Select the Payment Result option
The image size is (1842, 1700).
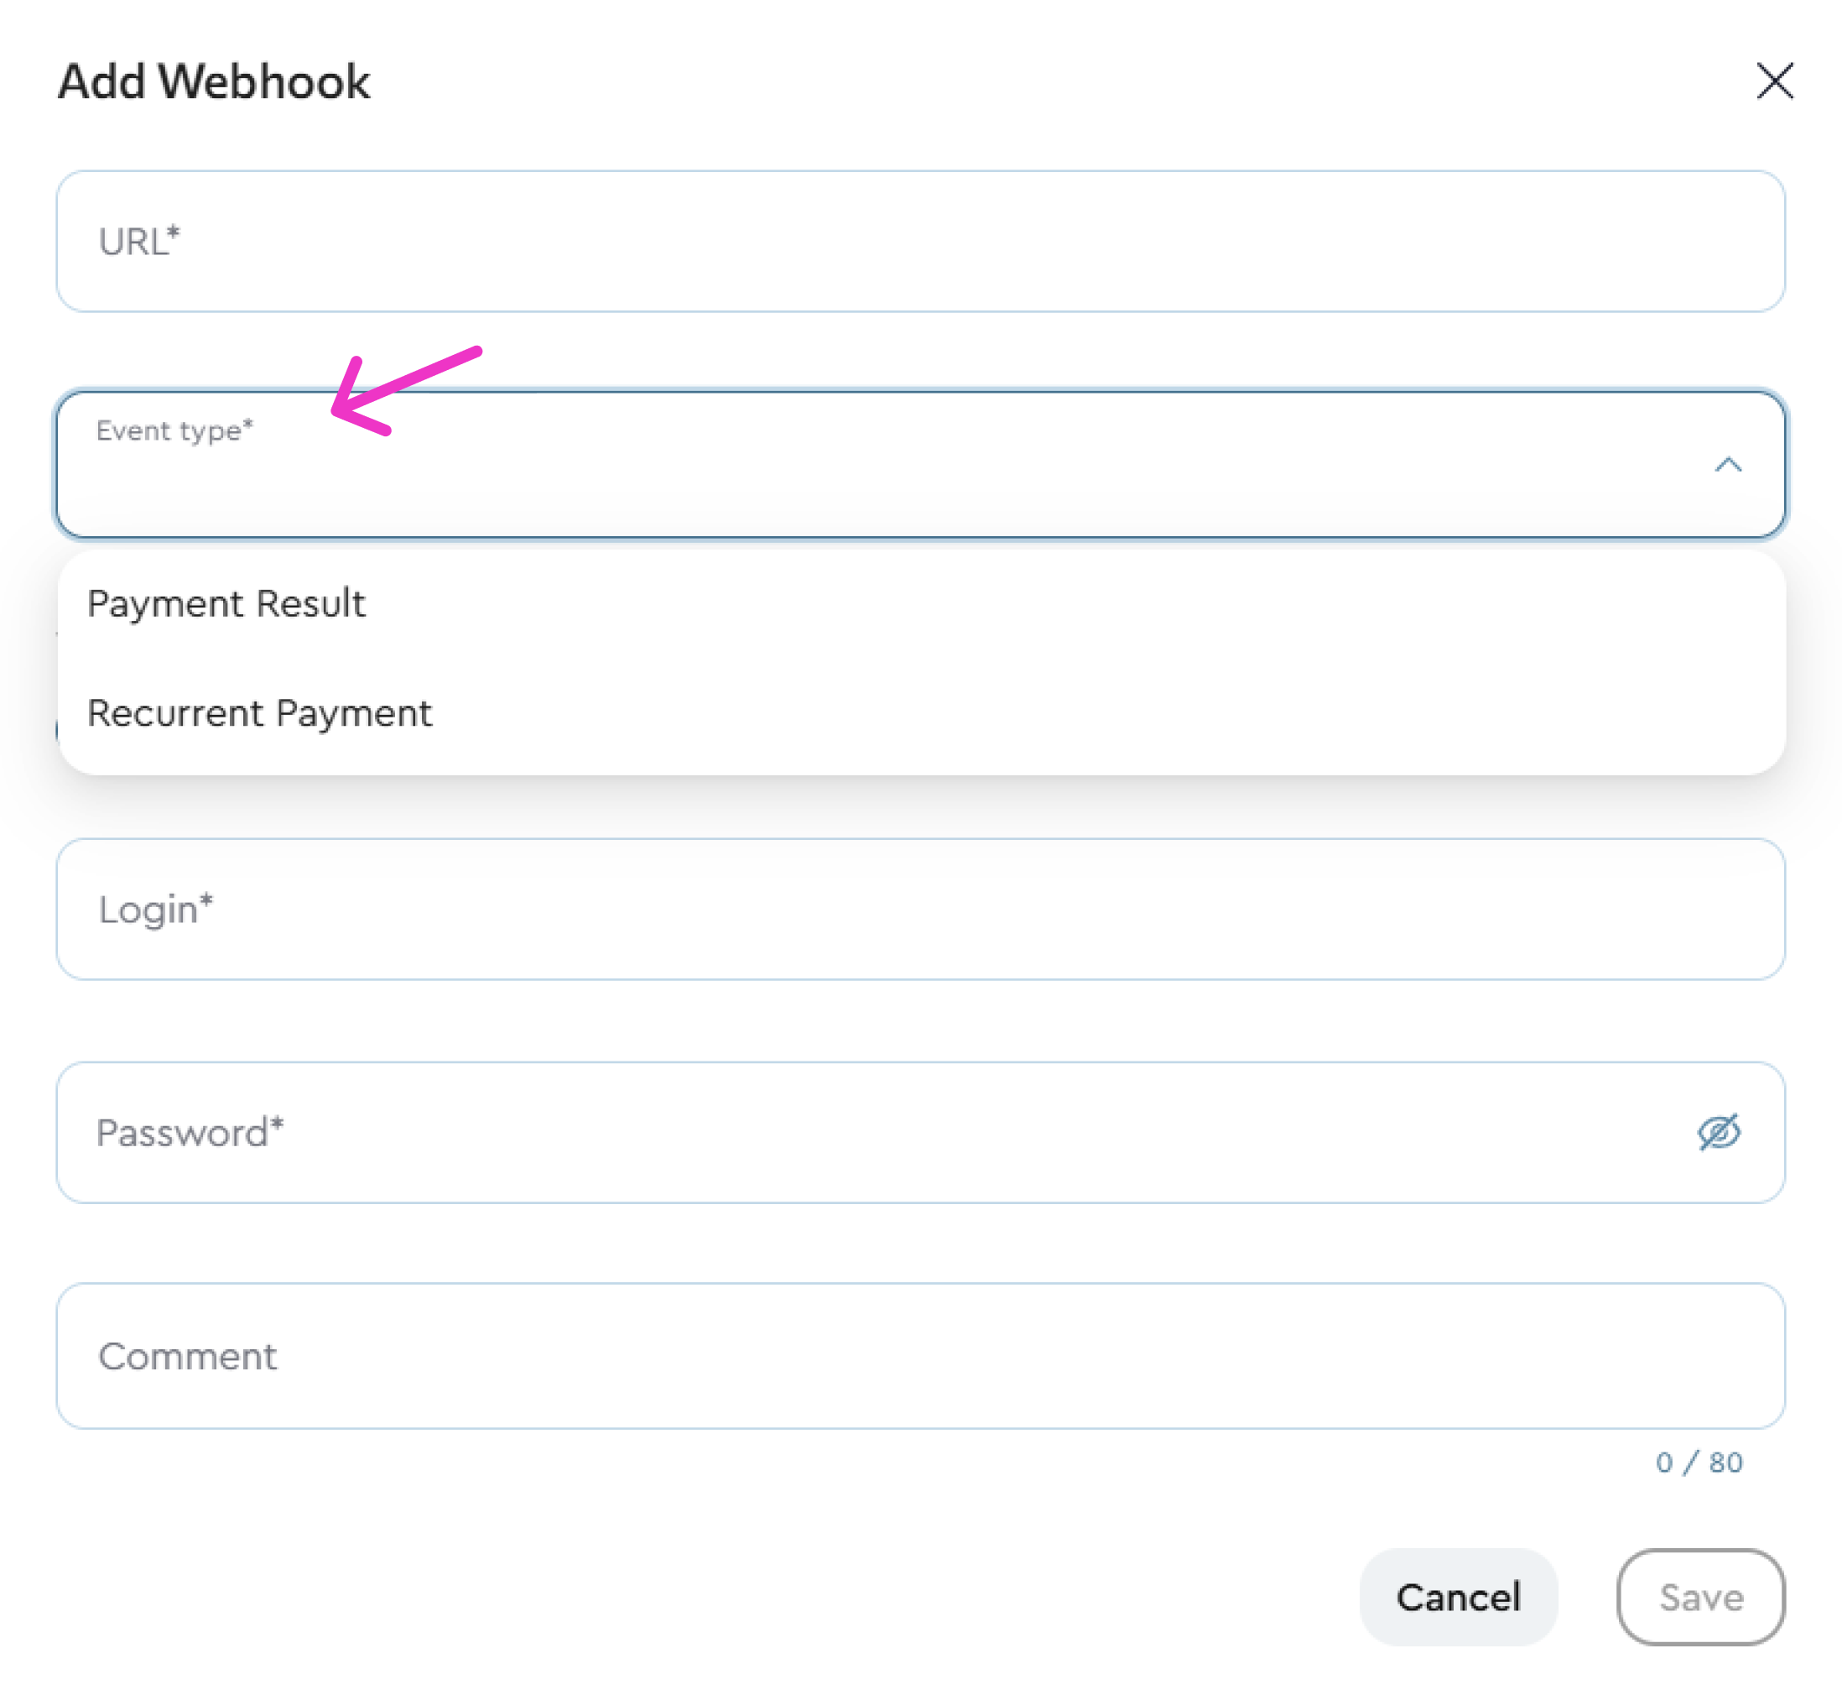pyautogui.click(x=226, y=603)
